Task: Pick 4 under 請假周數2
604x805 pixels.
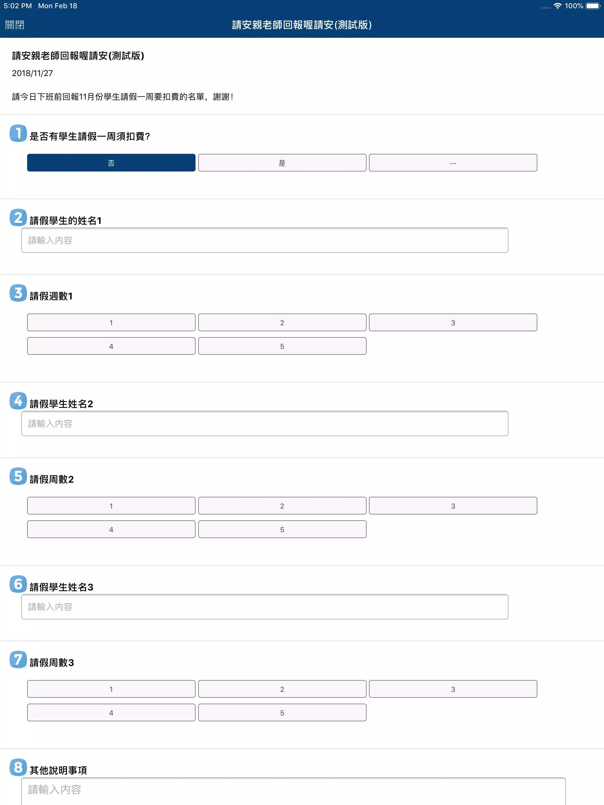Action: point(111,529)
